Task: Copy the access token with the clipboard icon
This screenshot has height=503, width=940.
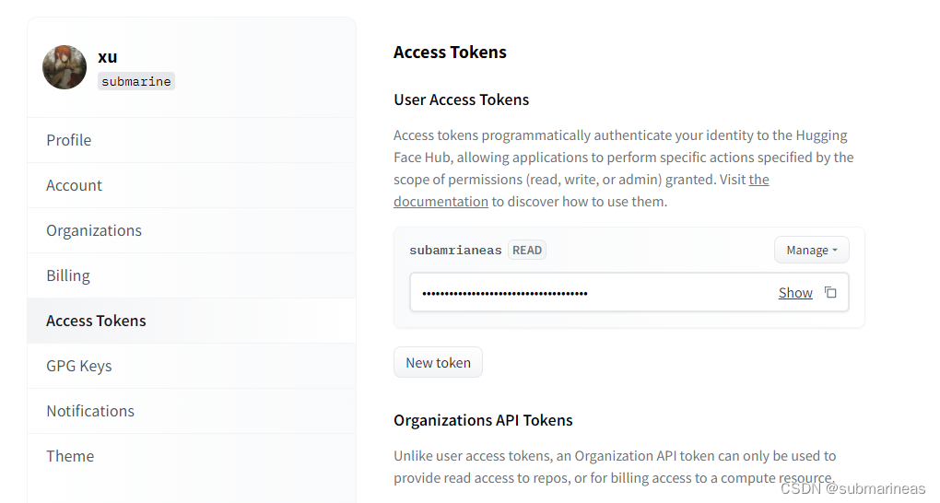Action: tap(830, 293)
